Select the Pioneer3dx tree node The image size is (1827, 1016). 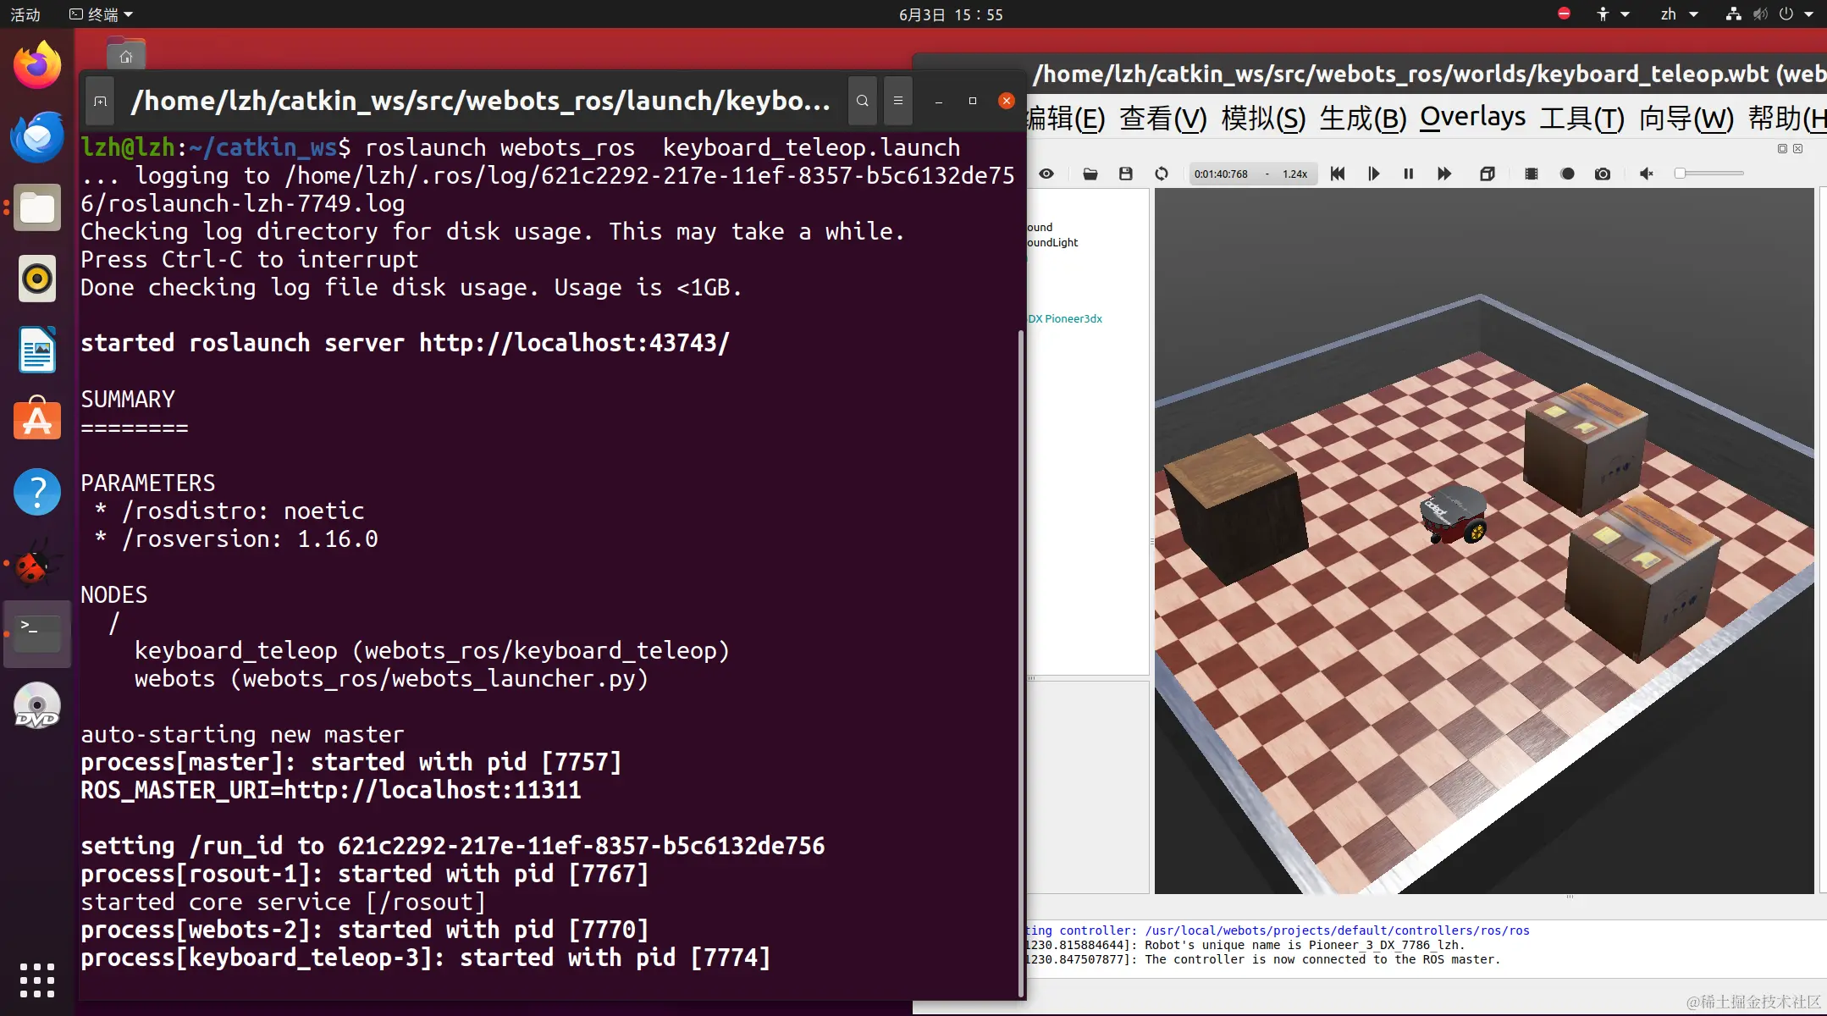click(1067, 319)
